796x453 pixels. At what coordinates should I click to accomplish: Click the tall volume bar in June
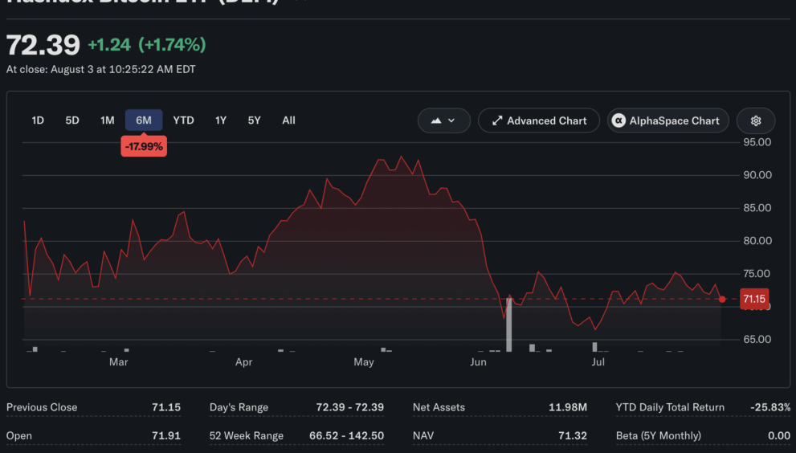[x=508, y=324]
